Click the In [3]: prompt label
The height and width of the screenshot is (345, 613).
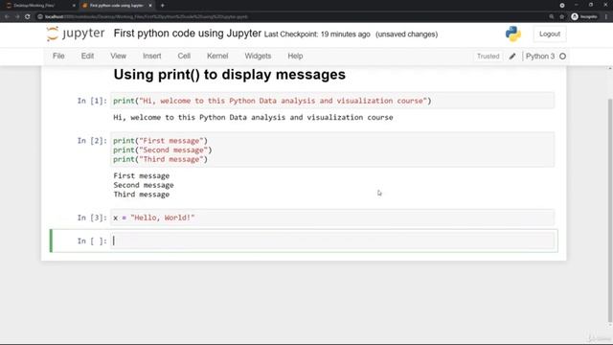click(x=92, y=218)
